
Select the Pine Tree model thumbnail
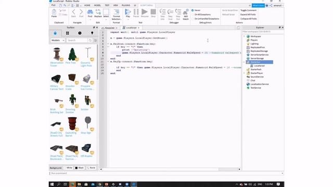72,54
